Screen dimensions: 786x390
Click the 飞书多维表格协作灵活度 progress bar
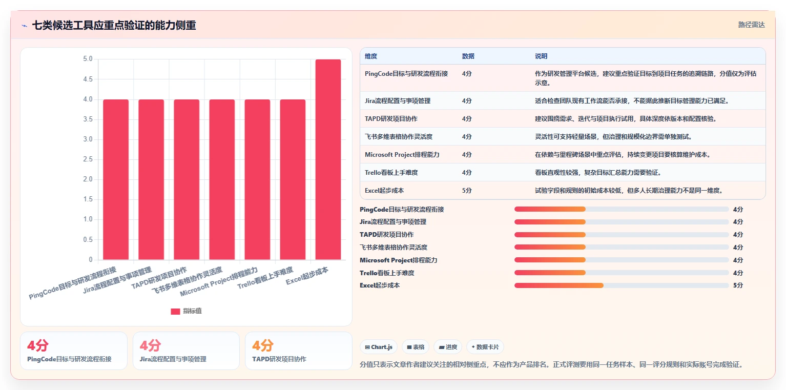tap(622, 247)
